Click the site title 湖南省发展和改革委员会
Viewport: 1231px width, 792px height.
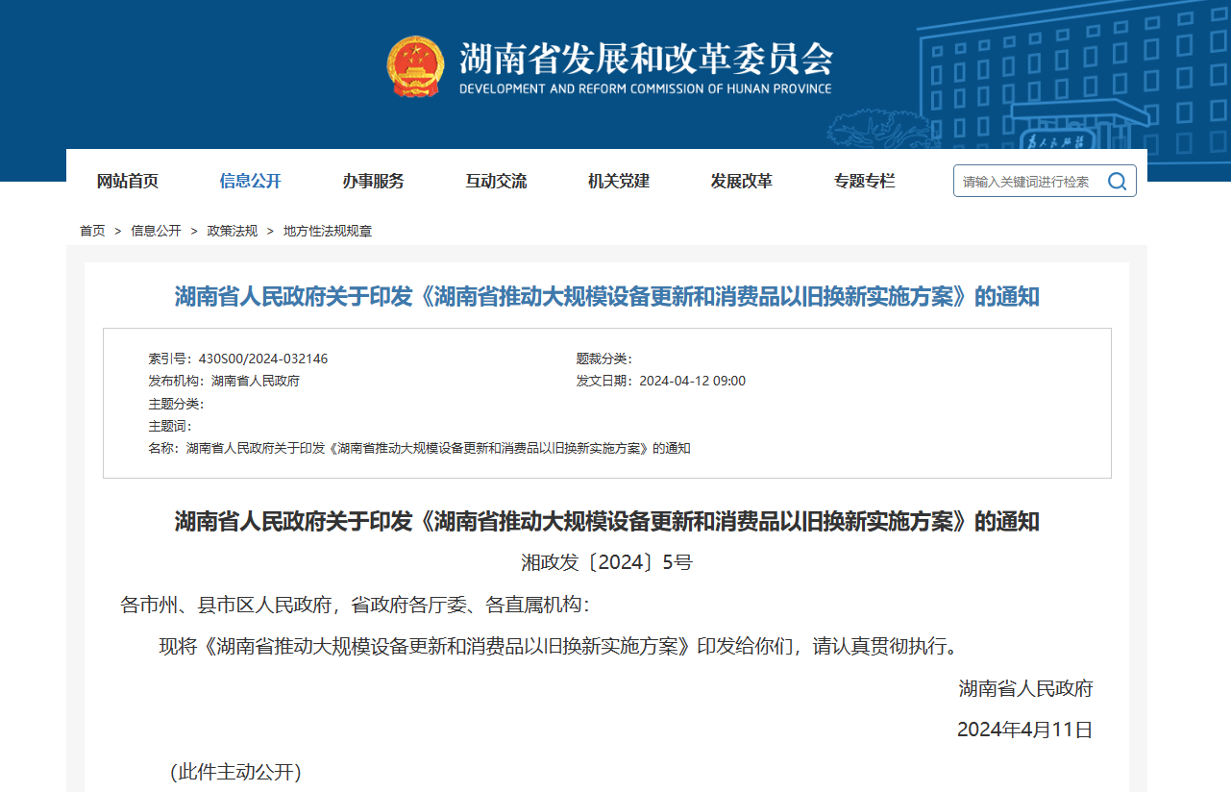[x=645, y=60]
